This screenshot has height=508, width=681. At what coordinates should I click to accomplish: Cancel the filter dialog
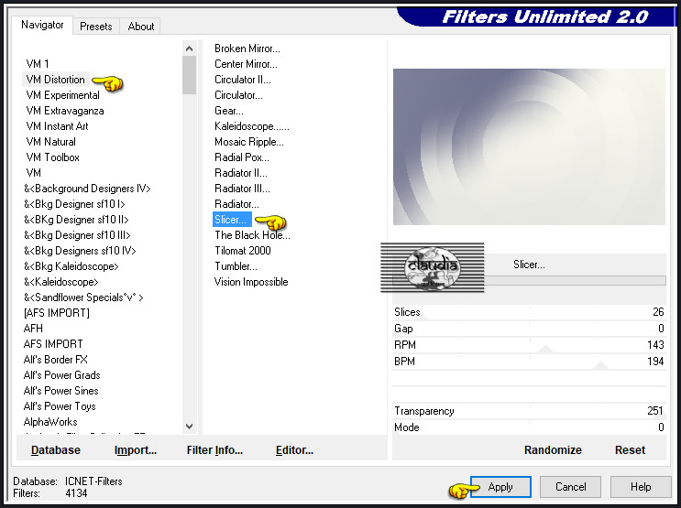click(571, 487)
